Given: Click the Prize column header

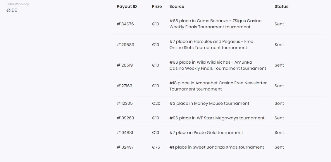Looking at the screenshot, I should (x=157, y=6).
